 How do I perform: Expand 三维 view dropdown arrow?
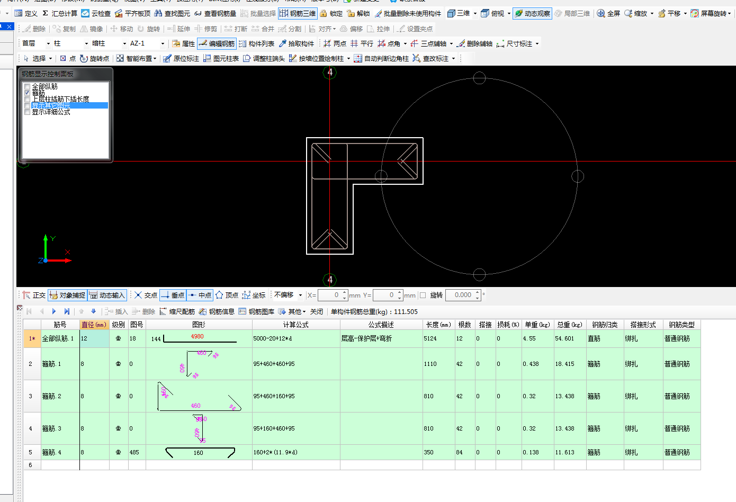[475, 13]
